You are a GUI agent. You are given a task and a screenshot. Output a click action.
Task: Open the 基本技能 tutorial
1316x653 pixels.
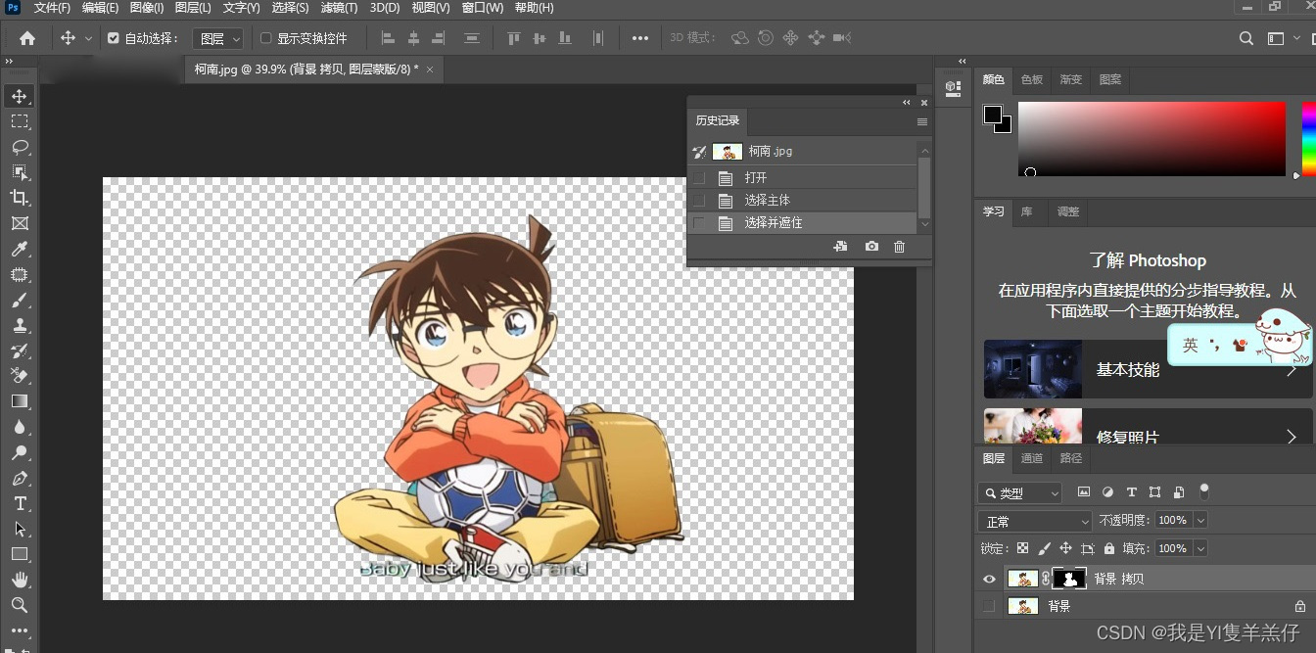(x=1147, y=369)
